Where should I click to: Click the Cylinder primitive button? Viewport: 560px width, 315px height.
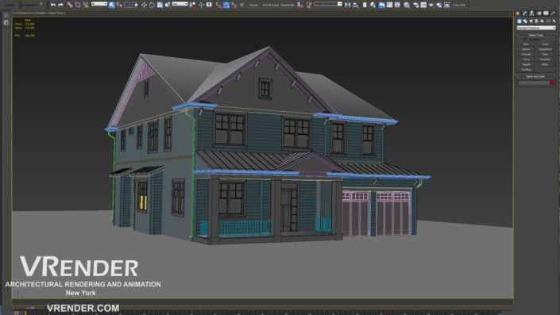coord(526,54)
